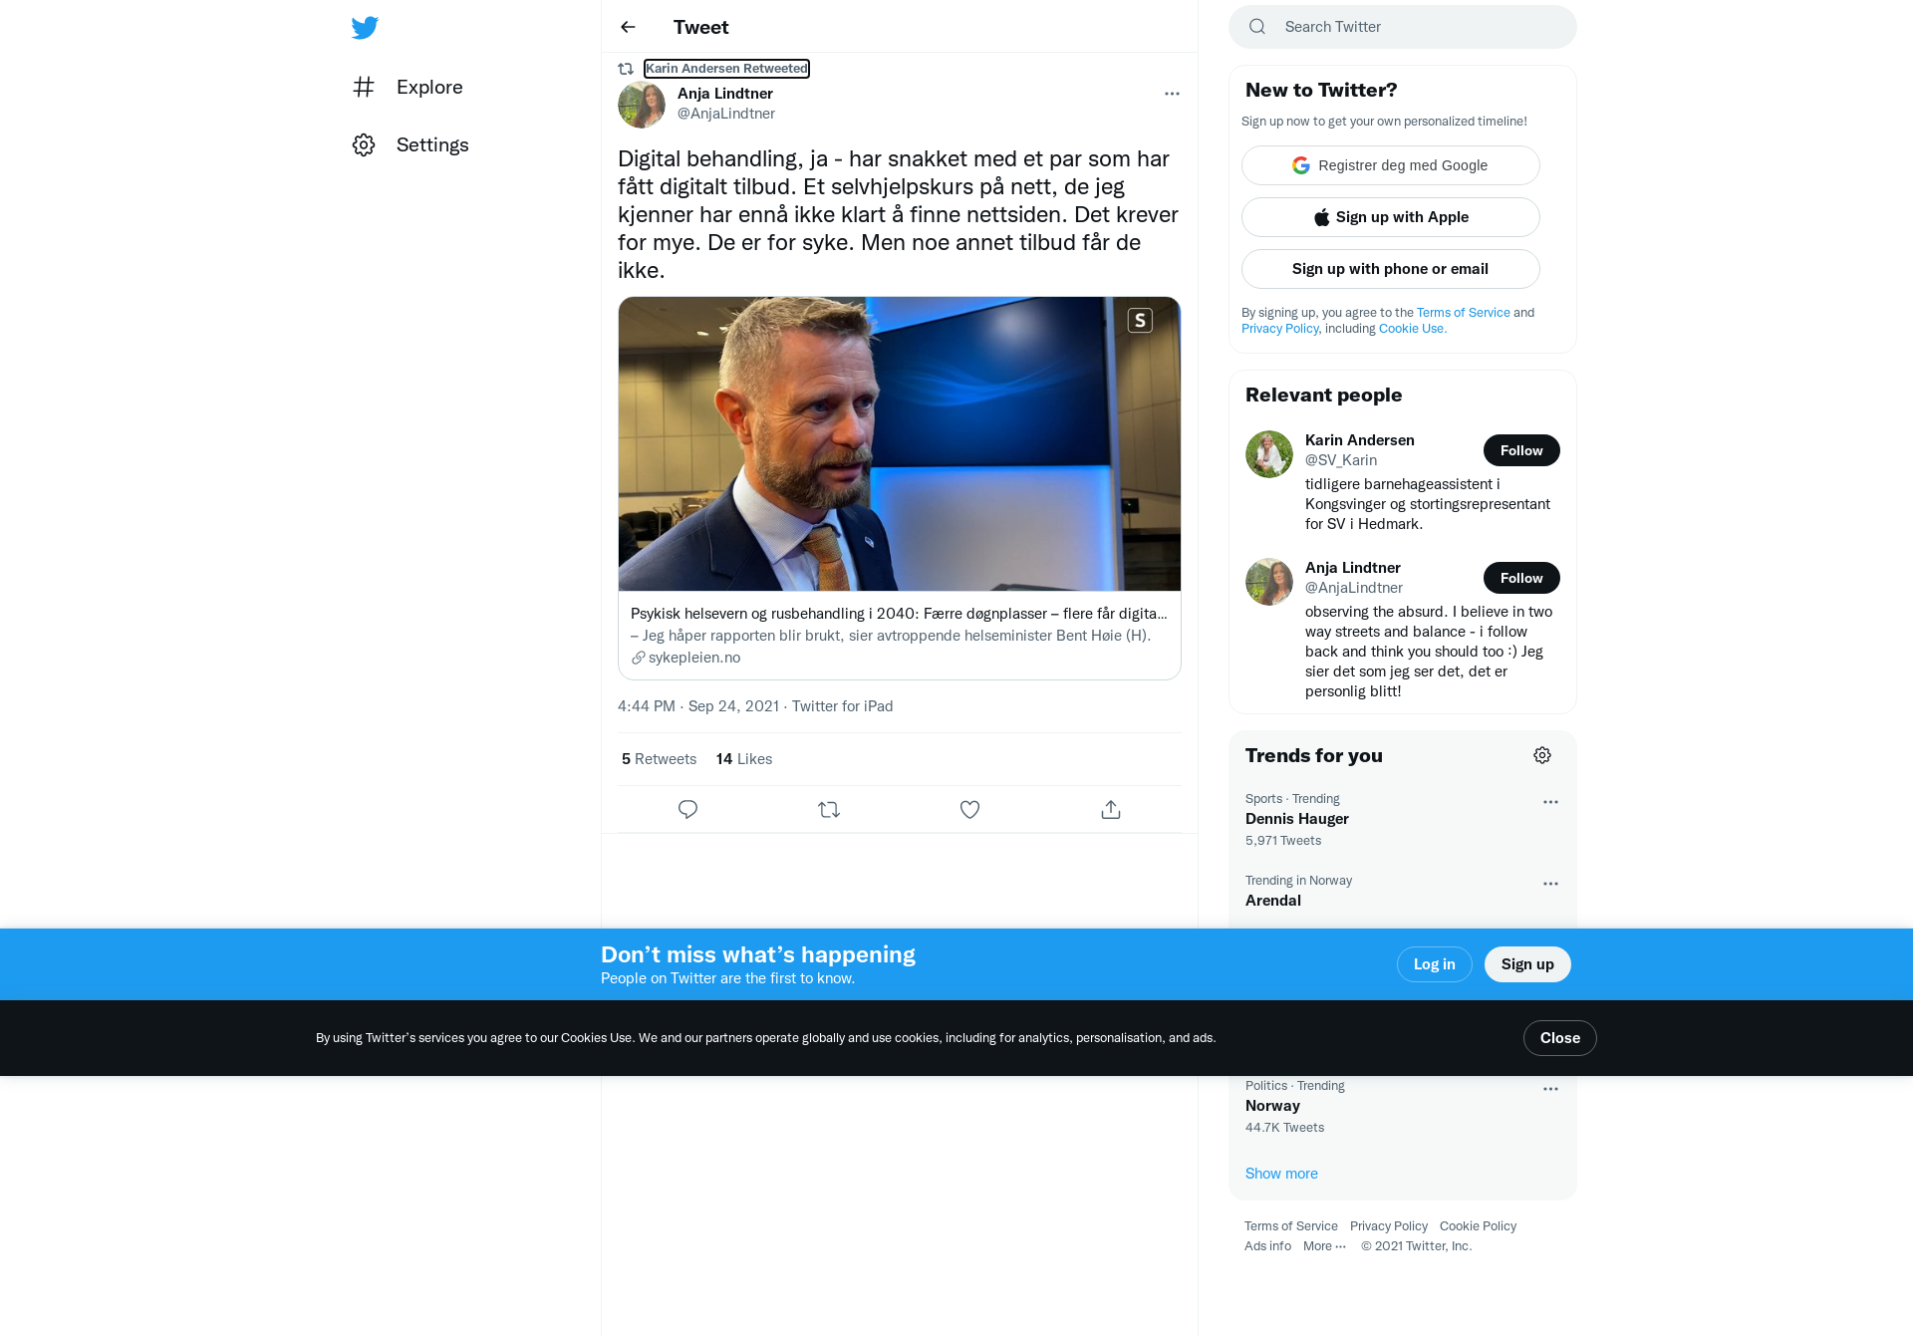
Task: Open Trends settings gear icon
Action: 1542,755
